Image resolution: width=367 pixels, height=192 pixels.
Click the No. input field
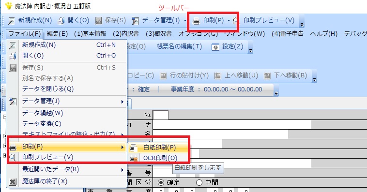161,115
